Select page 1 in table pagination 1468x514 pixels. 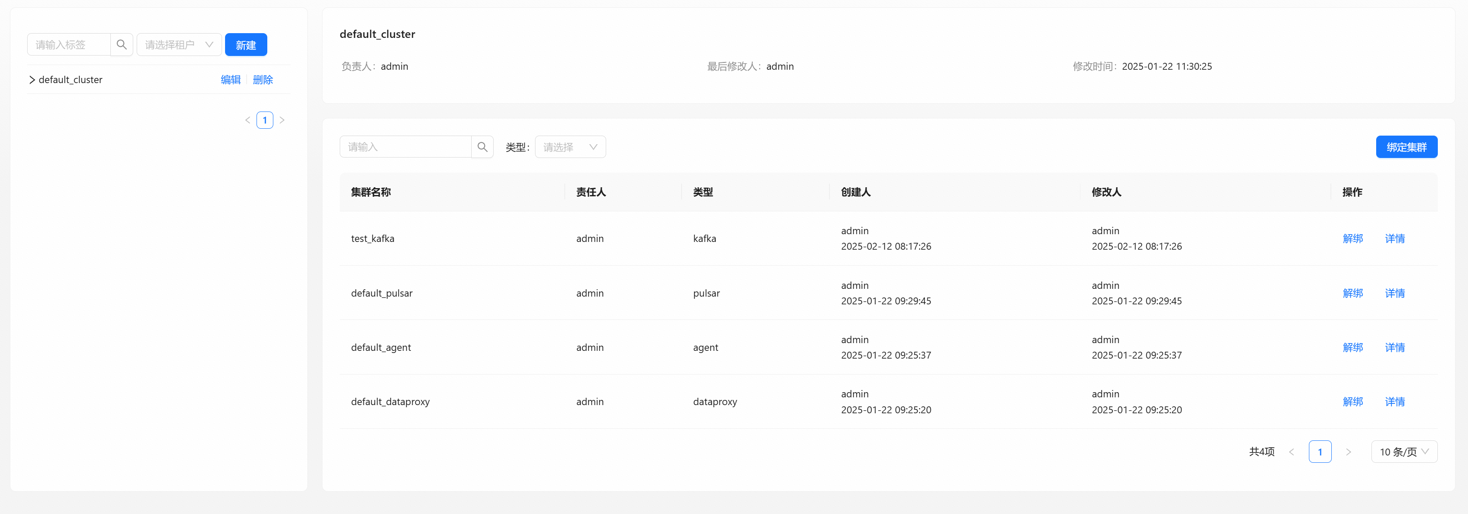coord(1319,452)
